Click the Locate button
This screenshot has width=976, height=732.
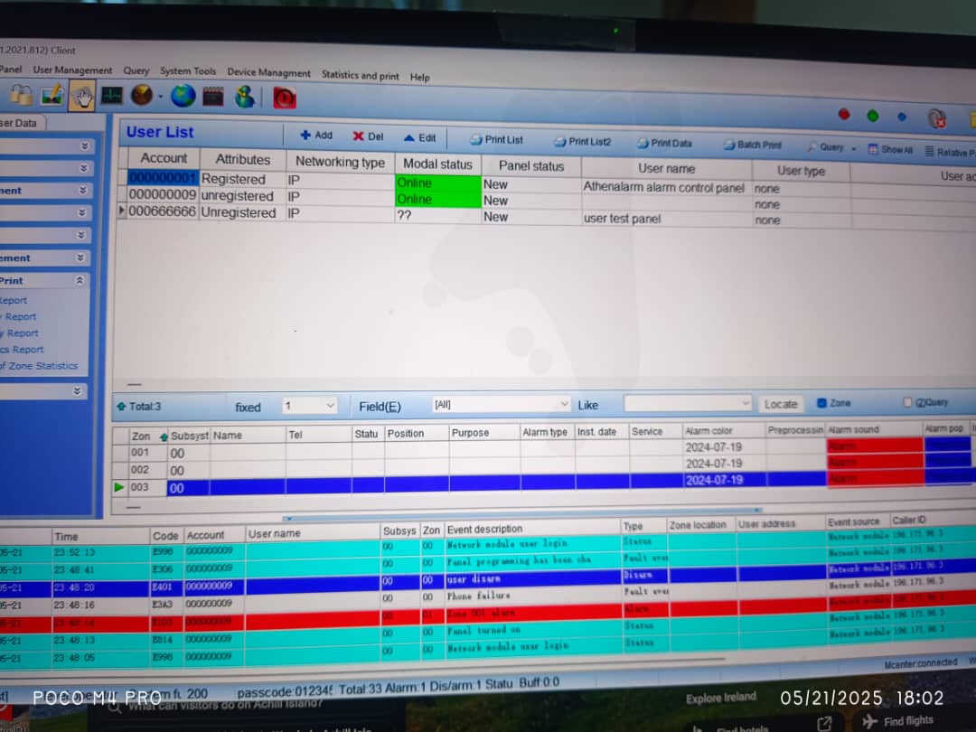781,404
